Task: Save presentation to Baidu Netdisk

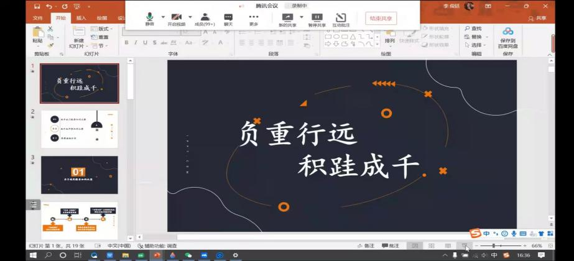Action: click(x=507, y=37)
